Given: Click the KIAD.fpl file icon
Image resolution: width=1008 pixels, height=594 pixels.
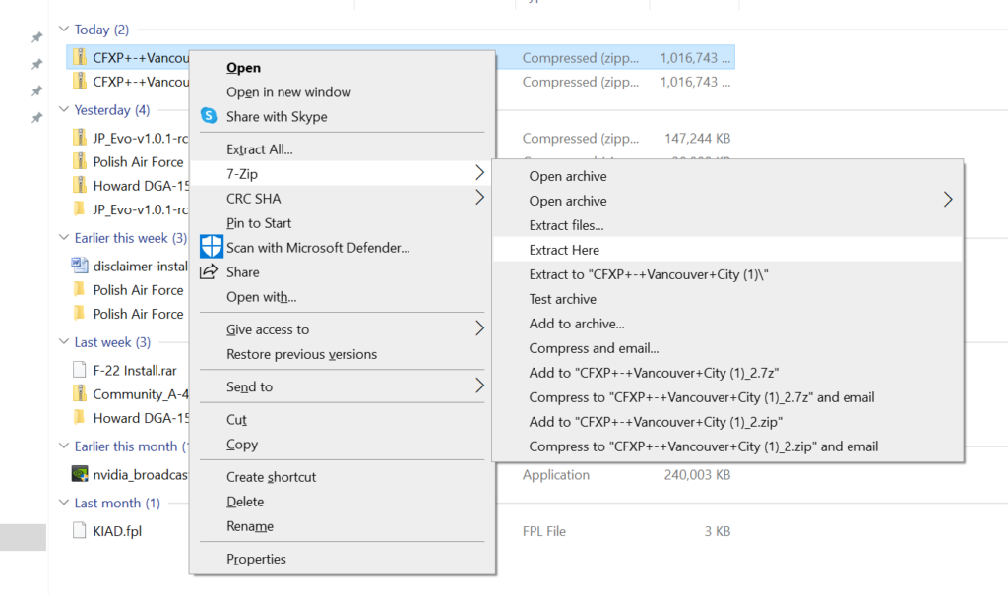Looking at the screenshot, I should 80,530.
